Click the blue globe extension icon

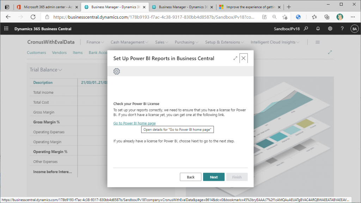click(298, 17)
